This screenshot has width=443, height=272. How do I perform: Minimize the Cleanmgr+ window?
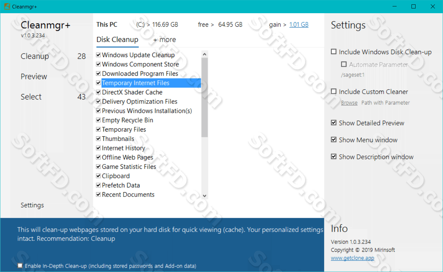[394, 6]
